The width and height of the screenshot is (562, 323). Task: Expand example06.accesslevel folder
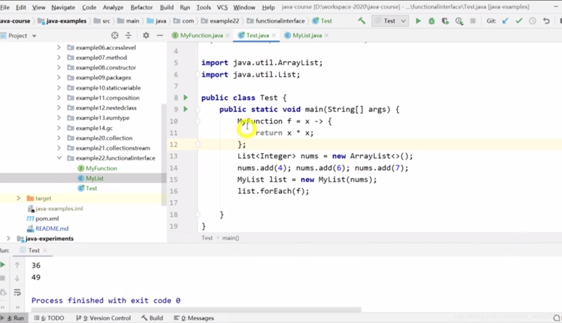[x=59, y=48]
